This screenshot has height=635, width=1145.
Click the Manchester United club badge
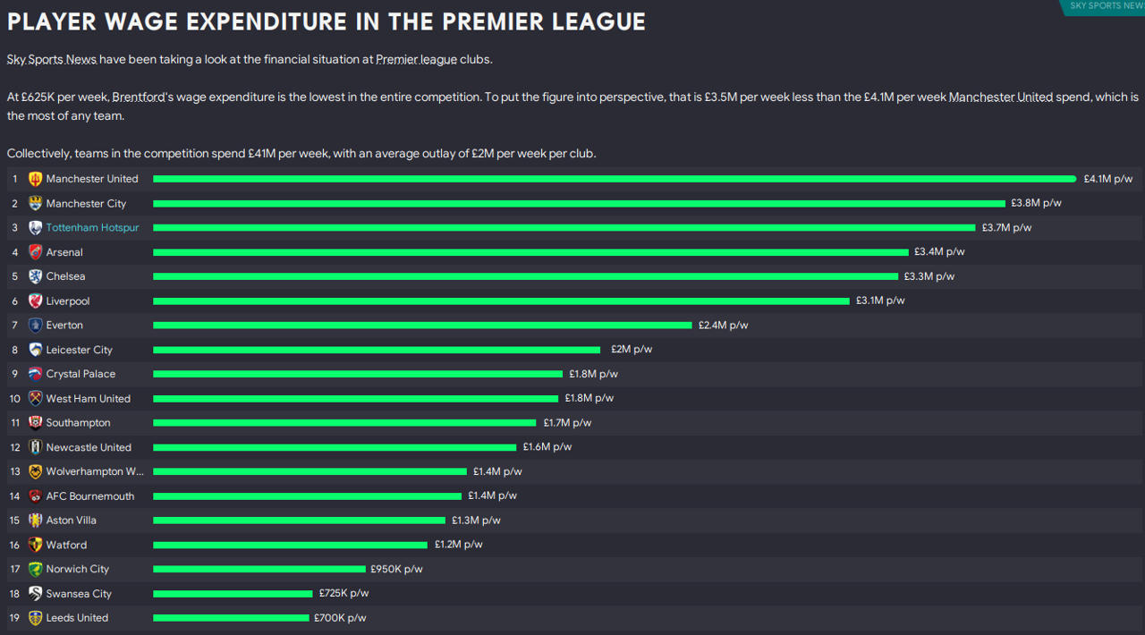(x=36, y=179)
